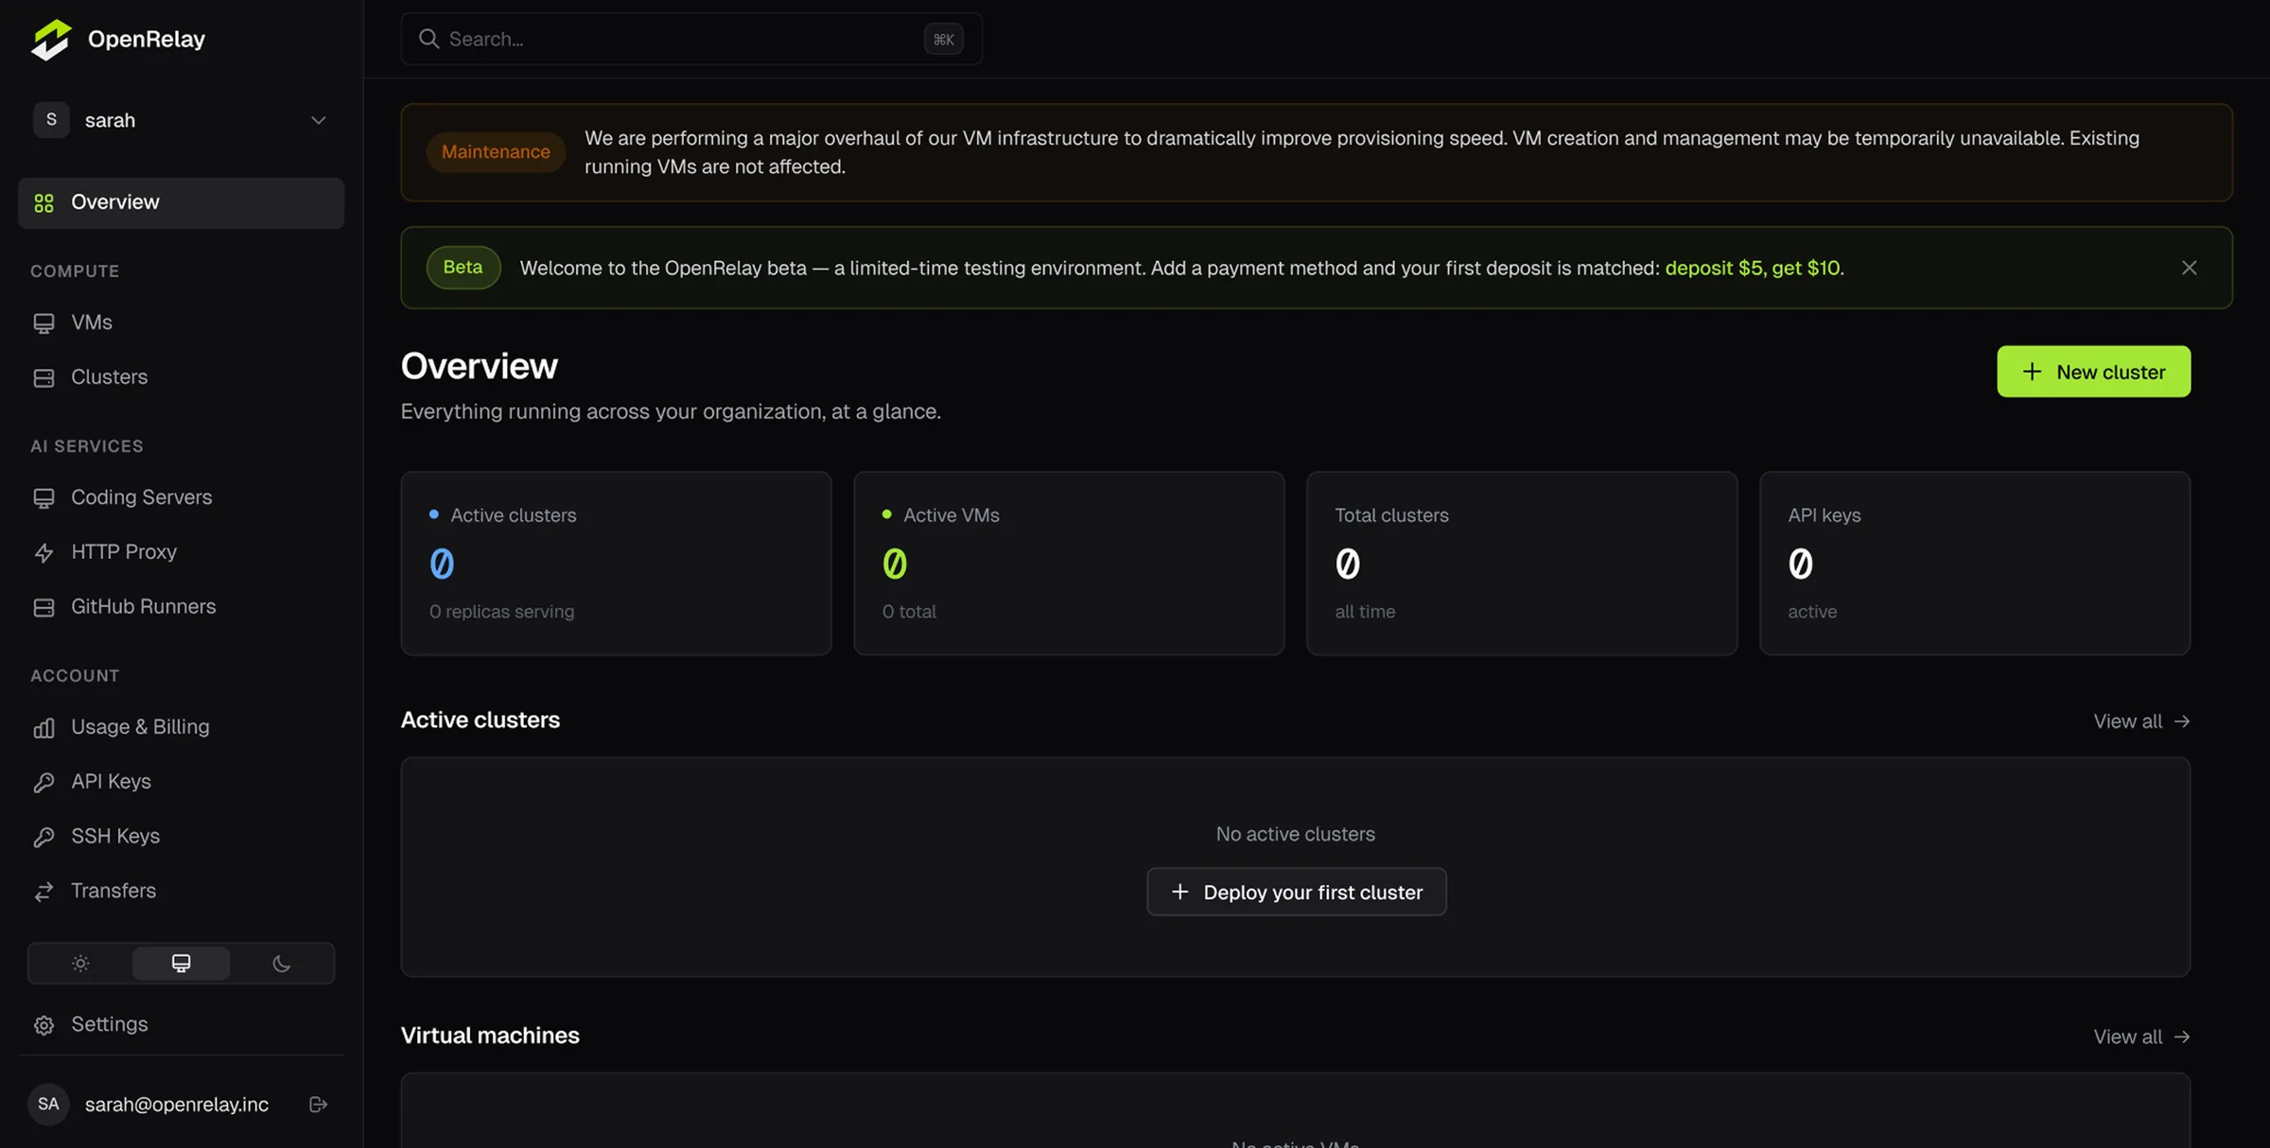Go to API Keys page
Image resolution: width=2270 pixels, height=1148 pixels.
click(x=181, y=782)
